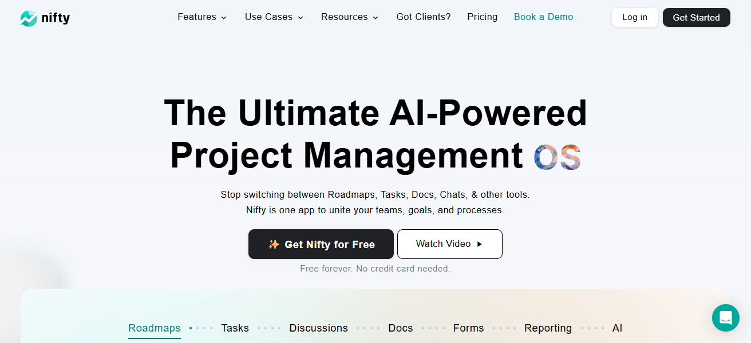Open the Got Clients? menu item
The image size is (751, 343).
click(x=423, y=17)
